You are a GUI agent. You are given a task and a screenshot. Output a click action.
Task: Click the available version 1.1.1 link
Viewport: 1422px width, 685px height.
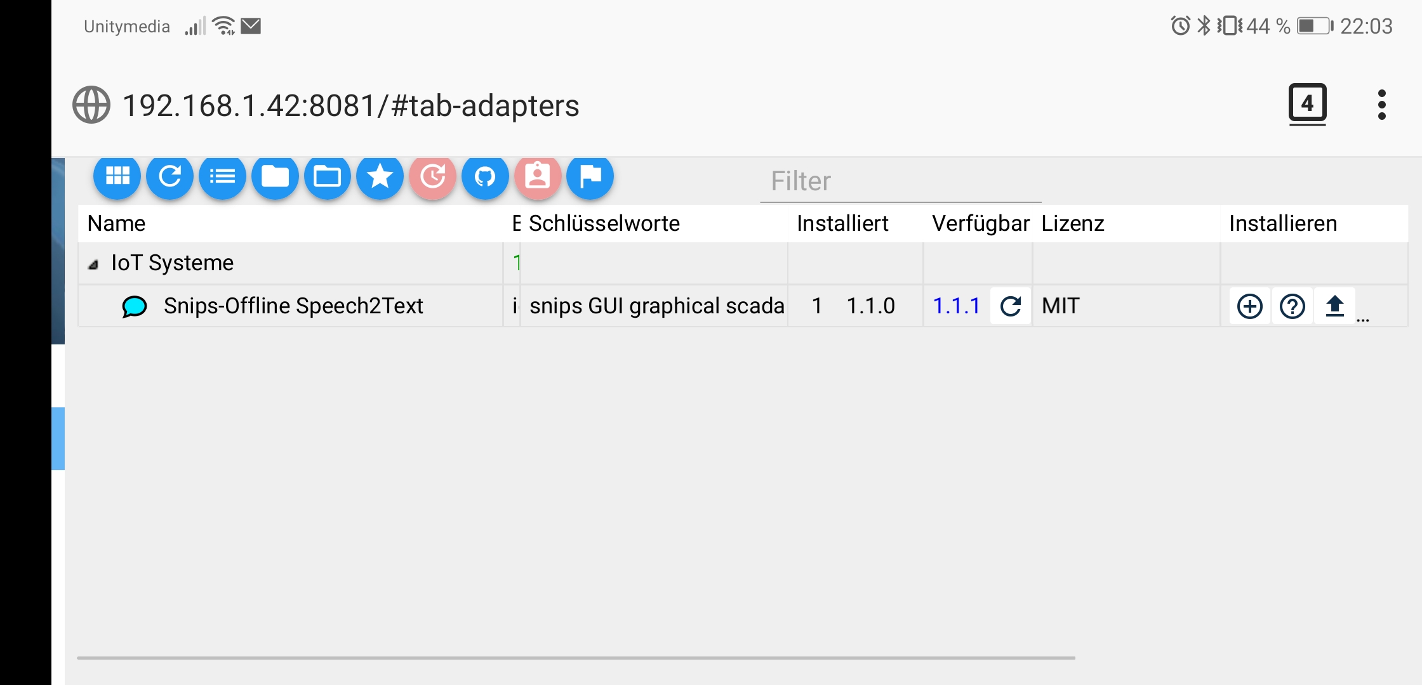(x=956, y=306)
